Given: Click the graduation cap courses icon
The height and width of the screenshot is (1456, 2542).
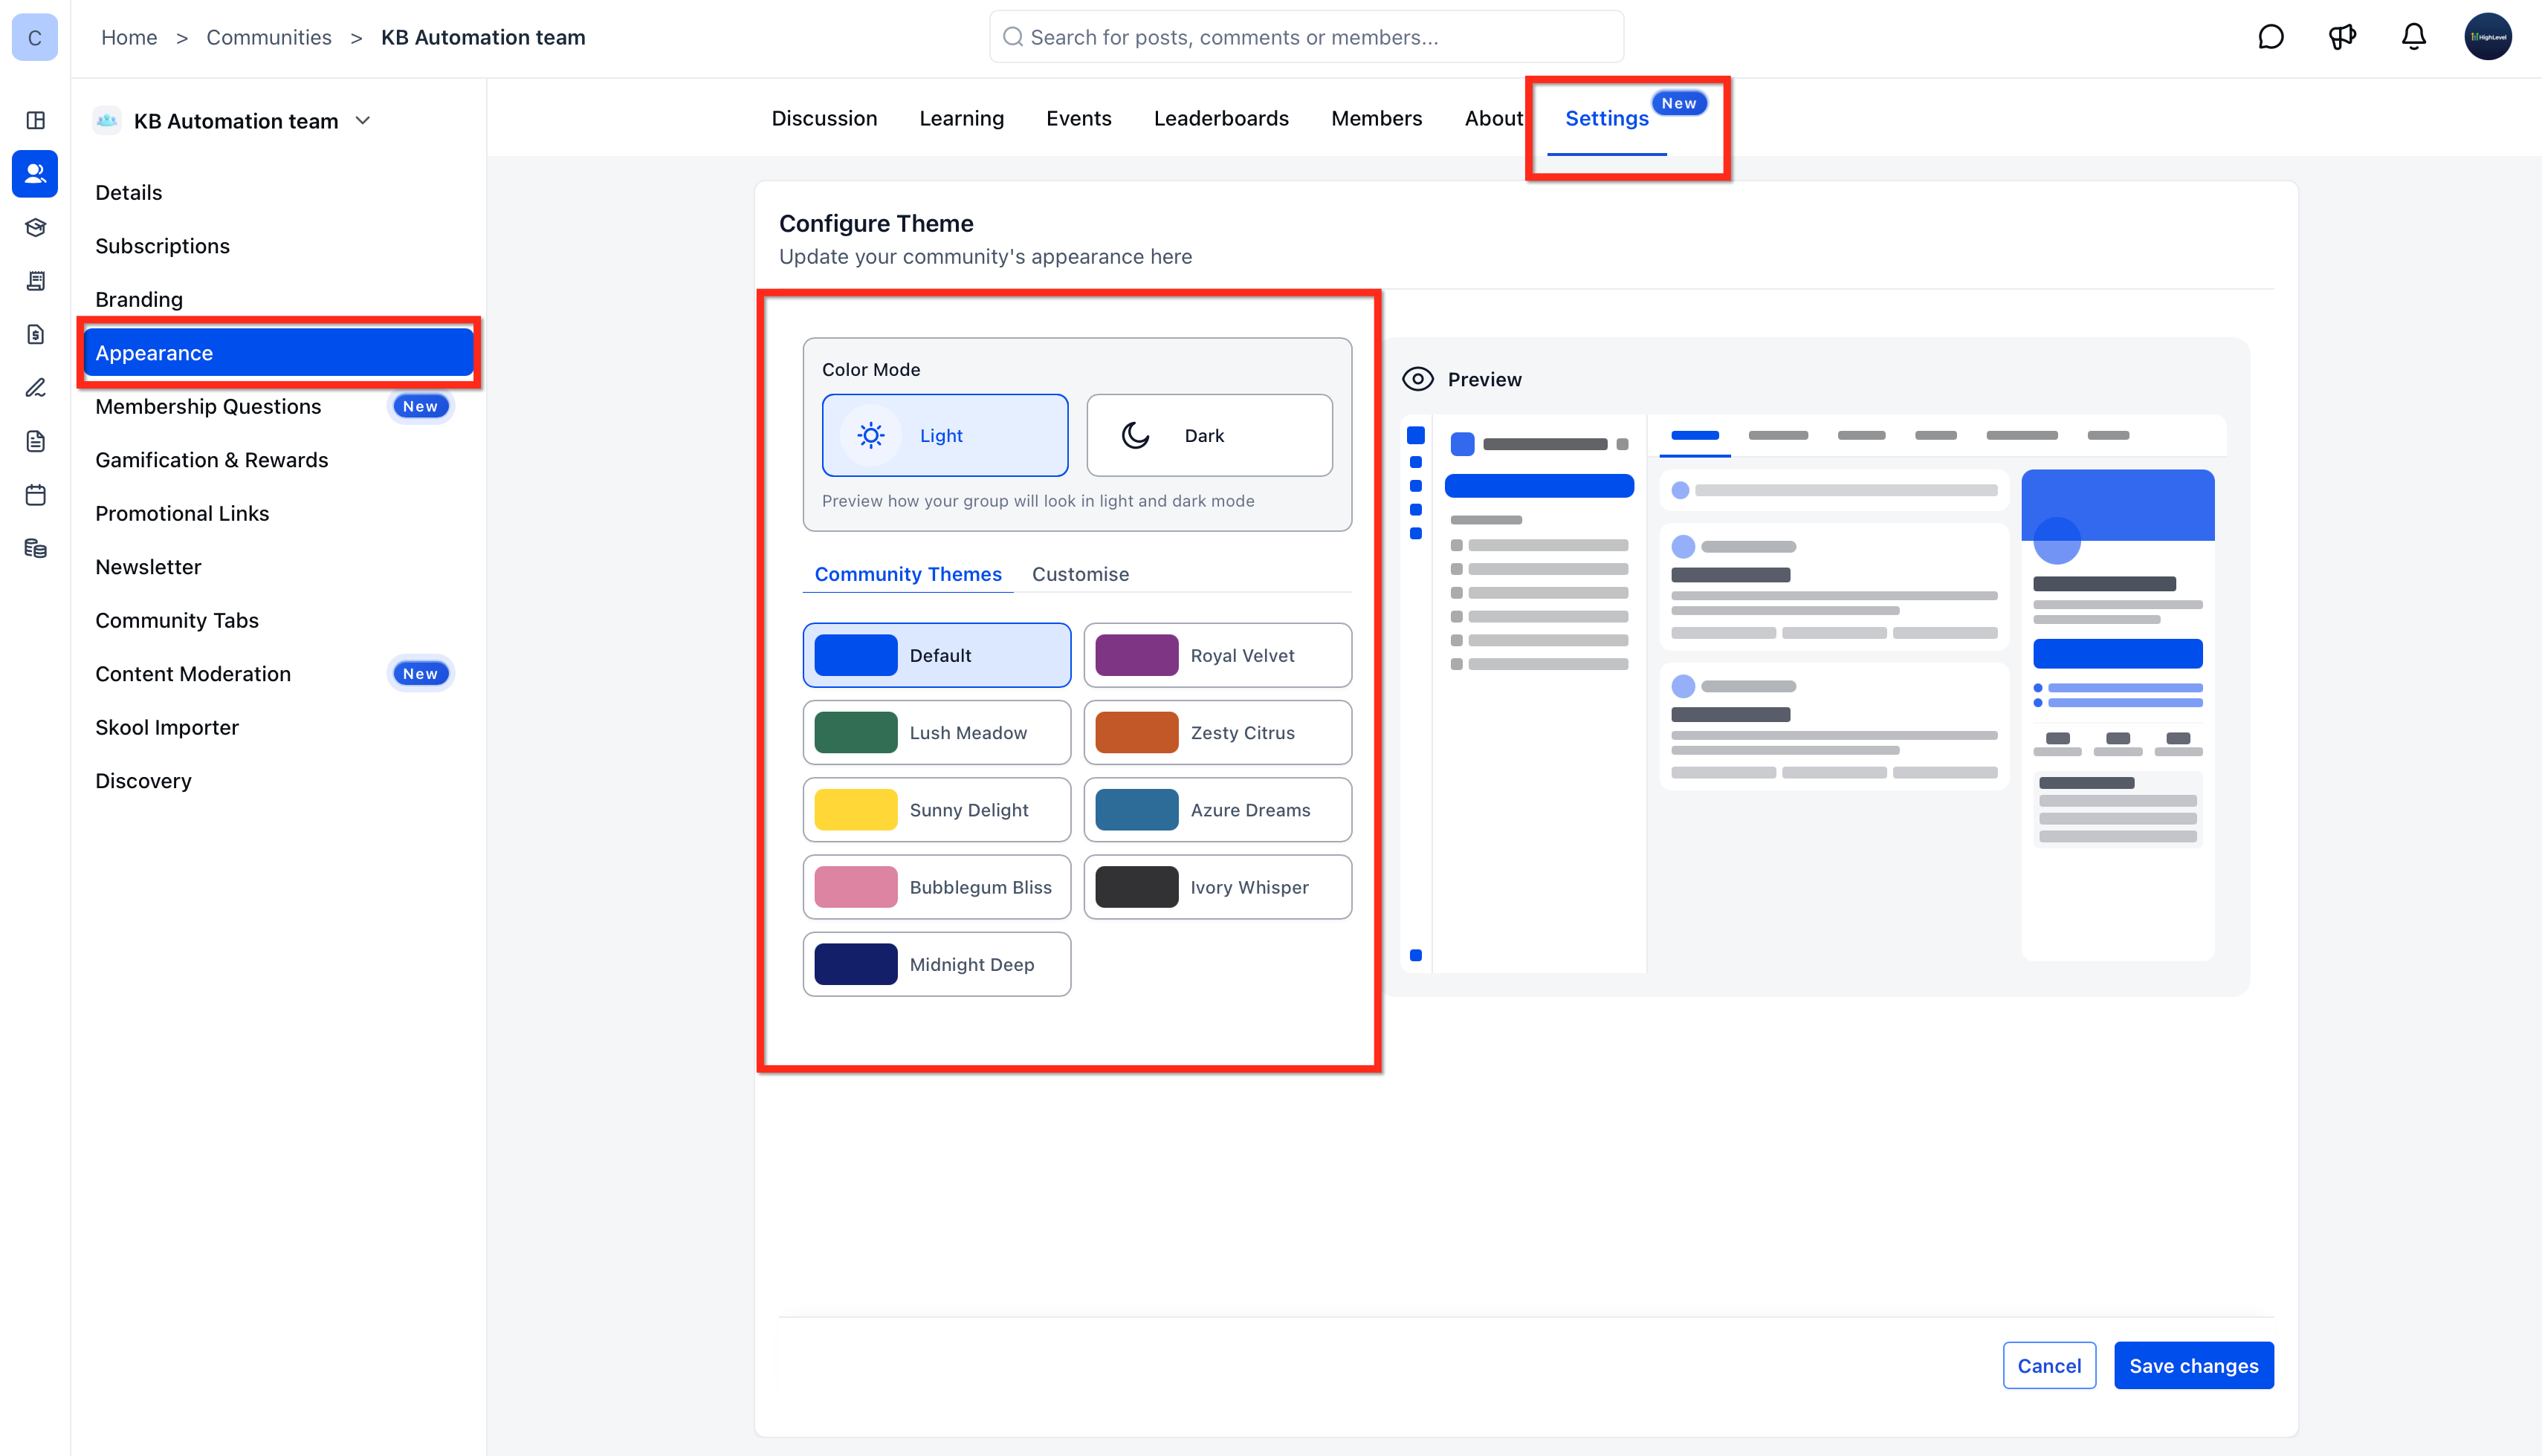Looking at the screenshot, I should 35,227.
